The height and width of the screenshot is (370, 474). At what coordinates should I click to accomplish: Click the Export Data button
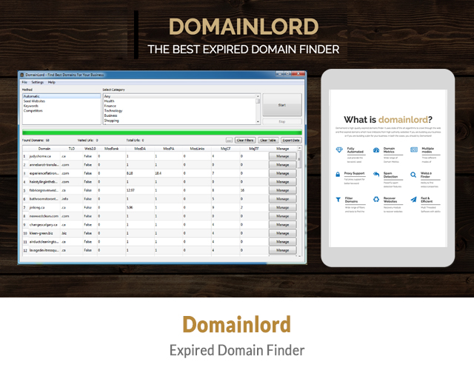click(x=290, y=140)
